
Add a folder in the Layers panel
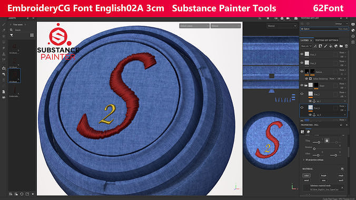coord(341,46)
